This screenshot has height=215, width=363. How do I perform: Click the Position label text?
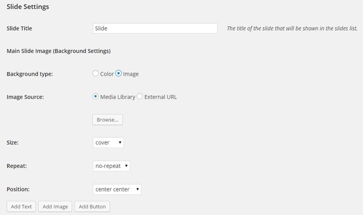[18, 189]
